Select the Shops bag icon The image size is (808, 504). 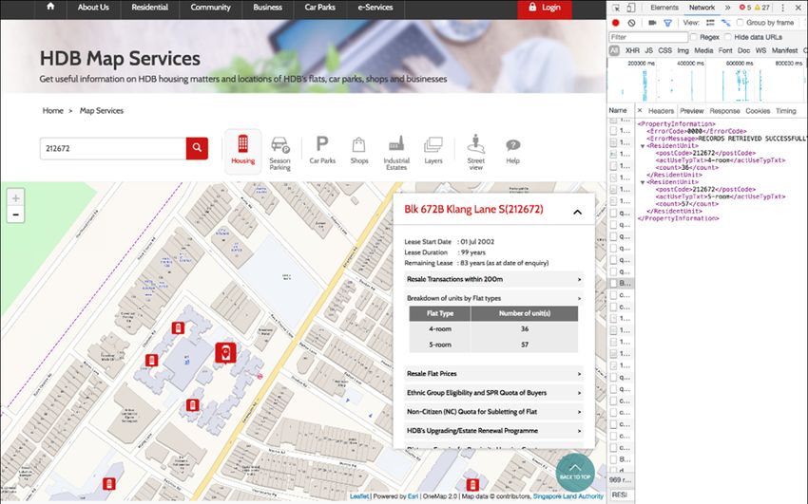click(x=359, y=150)
